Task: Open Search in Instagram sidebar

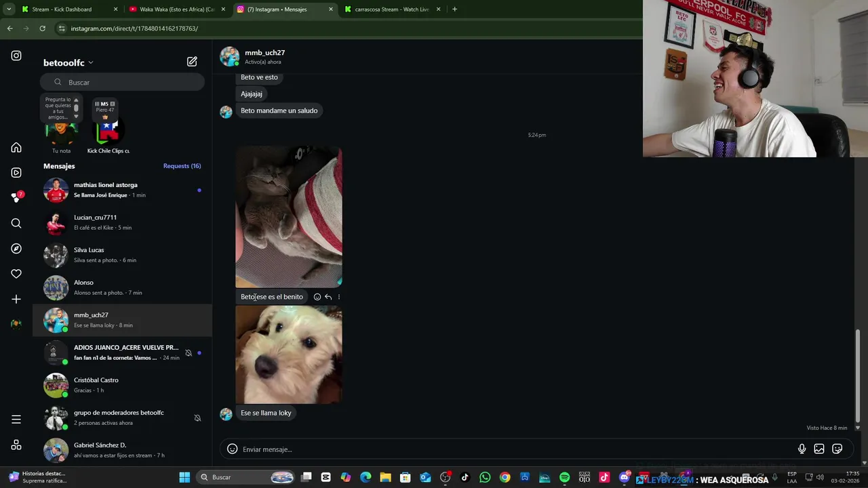Action: point(16,223)
